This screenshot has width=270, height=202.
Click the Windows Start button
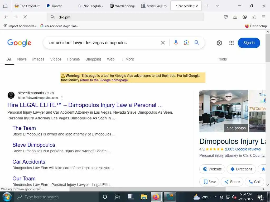[x=7, y=197]
